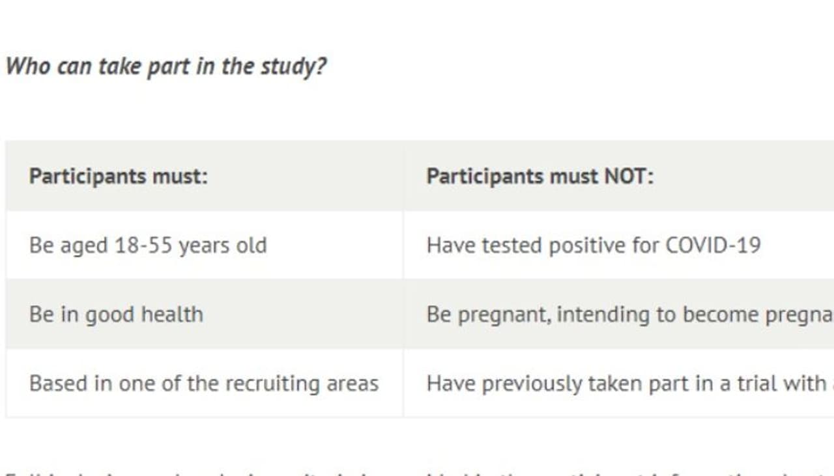The image size is (834, 476).
Task: Select the "Have tested positive for COVID-19" cell
Action: pyautogui.click(x=593, y=245)
